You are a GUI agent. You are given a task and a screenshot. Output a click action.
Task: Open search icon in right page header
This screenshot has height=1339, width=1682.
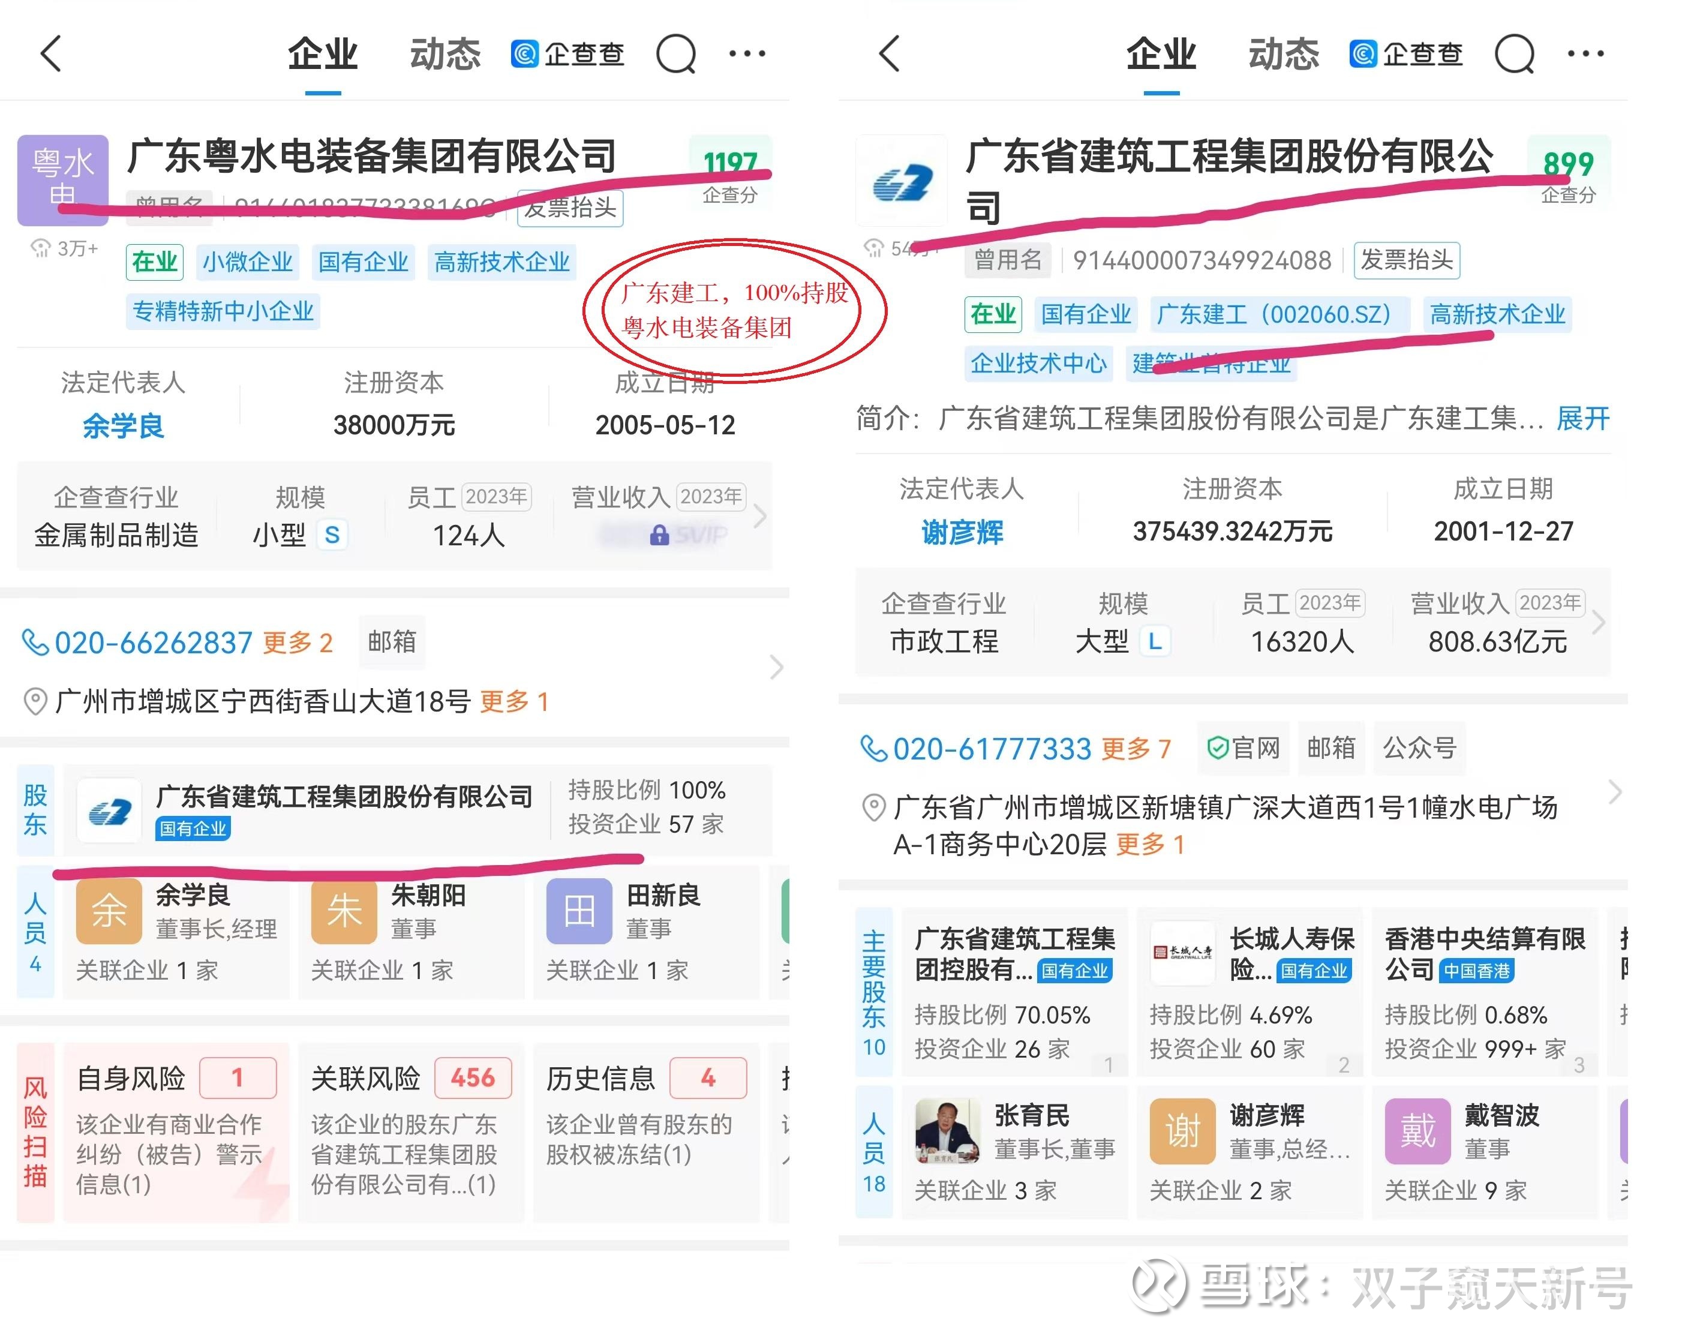click(x=1515, y=54)
